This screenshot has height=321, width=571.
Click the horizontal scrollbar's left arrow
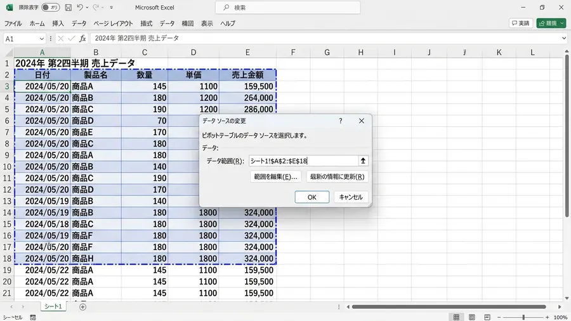pos(348,307)
